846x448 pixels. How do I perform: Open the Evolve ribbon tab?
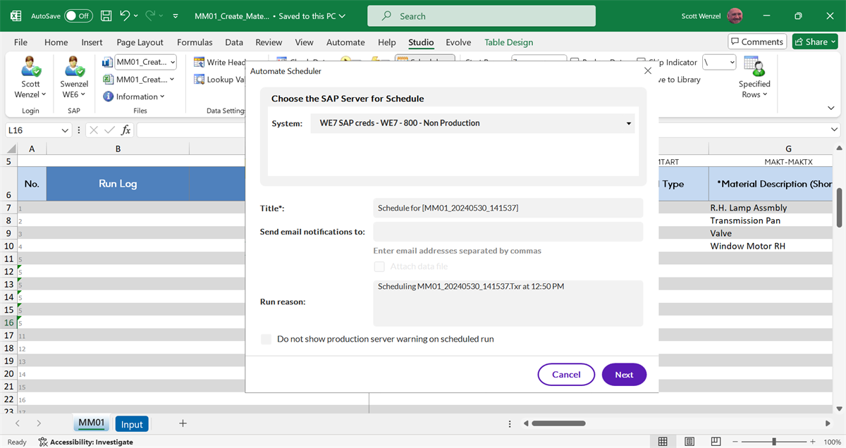coord(458,42)
